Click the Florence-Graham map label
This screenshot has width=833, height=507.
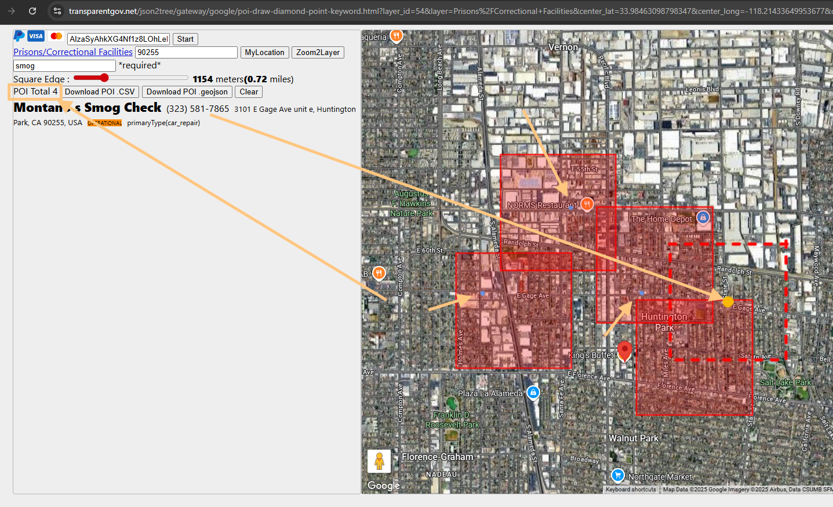pyautogui.click(x=438, y=457)
